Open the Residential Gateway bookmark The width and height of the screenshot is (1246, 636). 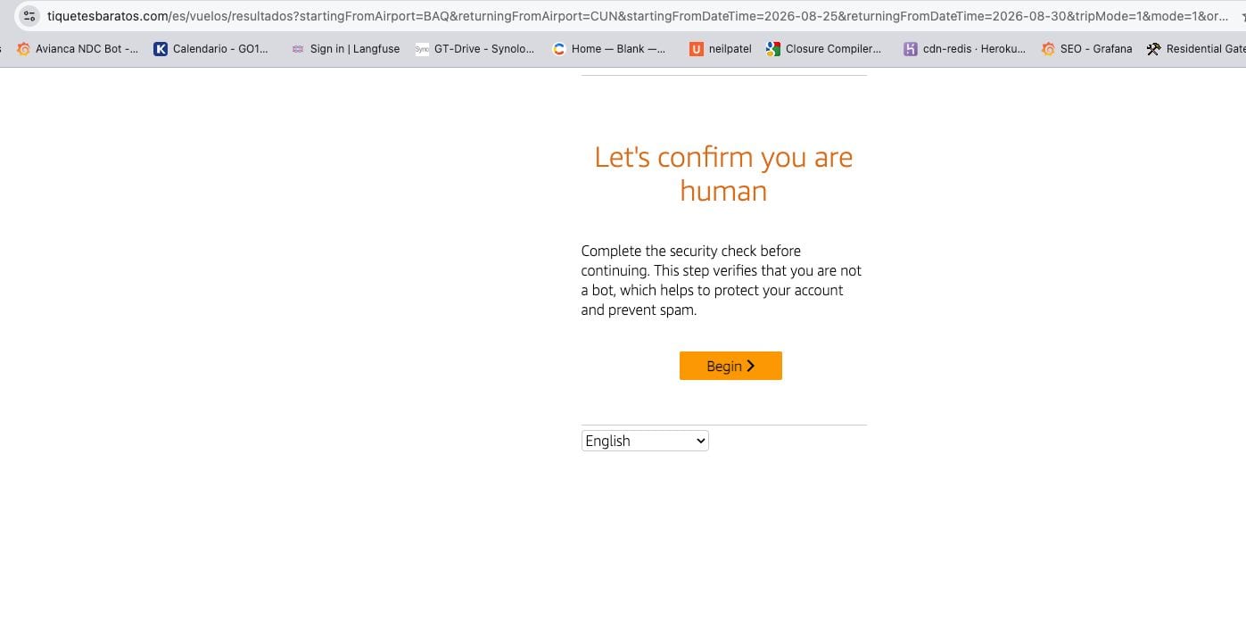tap(1195, 49)
